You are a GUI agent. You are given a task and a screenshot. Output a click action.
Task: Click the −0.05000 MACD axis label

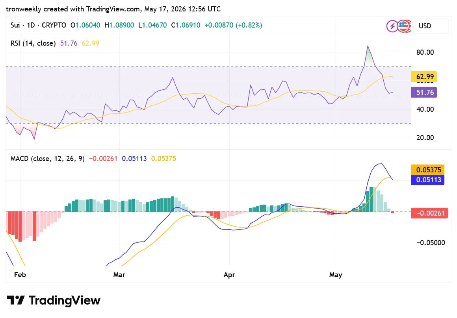point(431,243)
